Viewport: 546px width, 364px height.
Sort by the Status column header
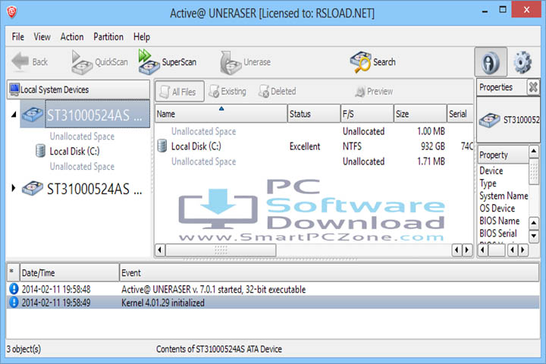(x=314, y=114)
